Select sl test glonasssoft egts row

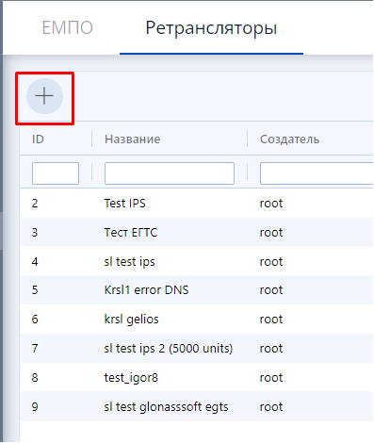pos(196,407)
